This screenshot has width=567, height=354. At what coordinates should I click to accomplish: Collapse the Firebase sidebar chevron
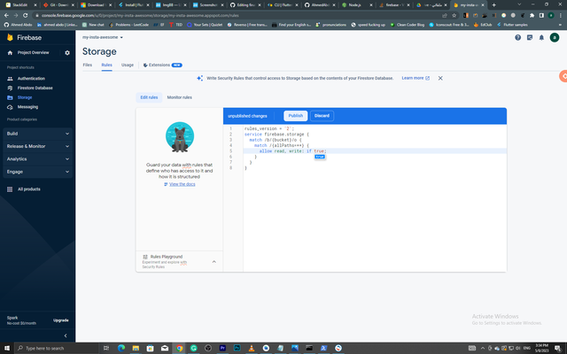(66, 335)
